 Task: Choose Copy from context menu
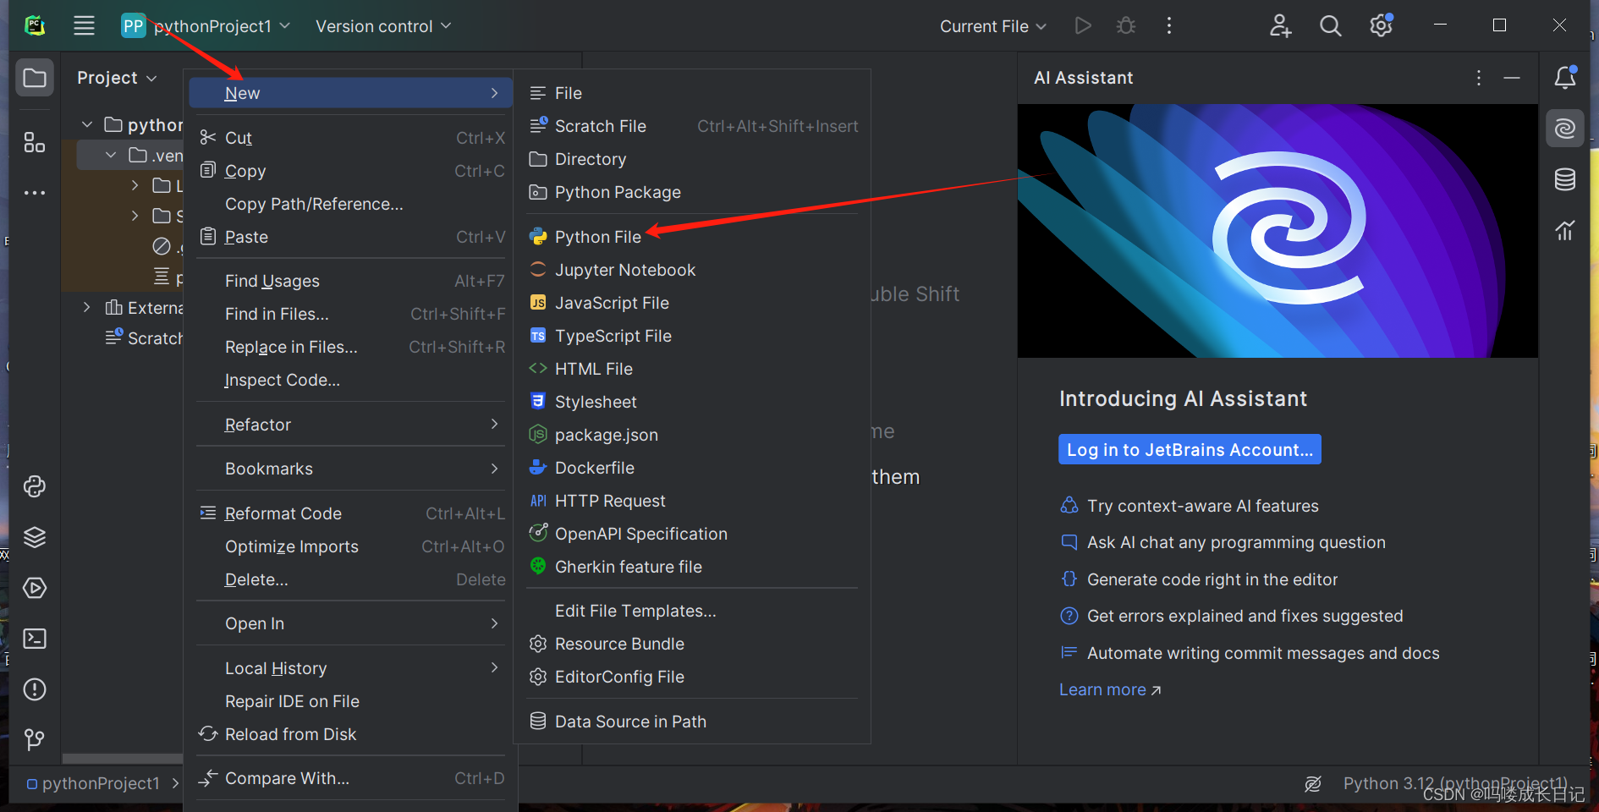[351, 171]
